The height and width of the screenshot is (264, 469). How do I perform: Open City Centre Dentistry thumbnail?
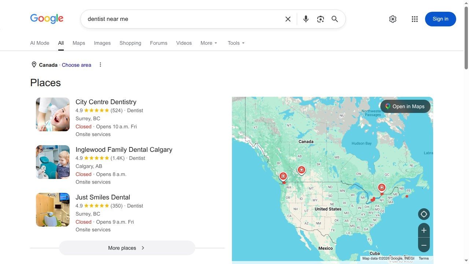click(53, 114)
